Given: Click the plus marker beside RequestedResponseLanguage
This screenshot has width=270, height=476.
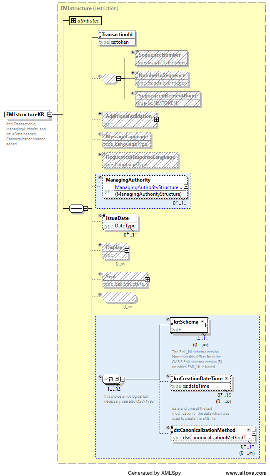Looking at the screenshot, I should coord(100,154).
